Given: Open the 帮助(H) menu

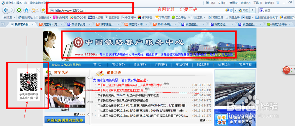Looking at the screenshot, I should pyautogui.click(x=269, y=3).
